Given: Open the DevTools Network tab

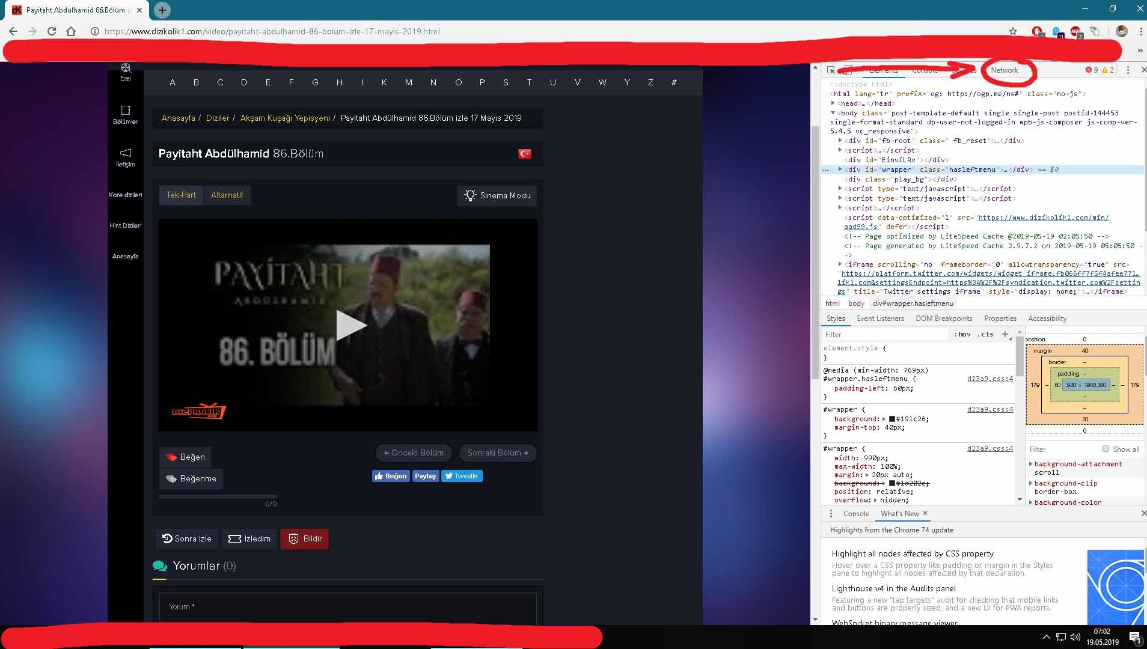Looking at the screenshot, I should tap(1005, 70).
